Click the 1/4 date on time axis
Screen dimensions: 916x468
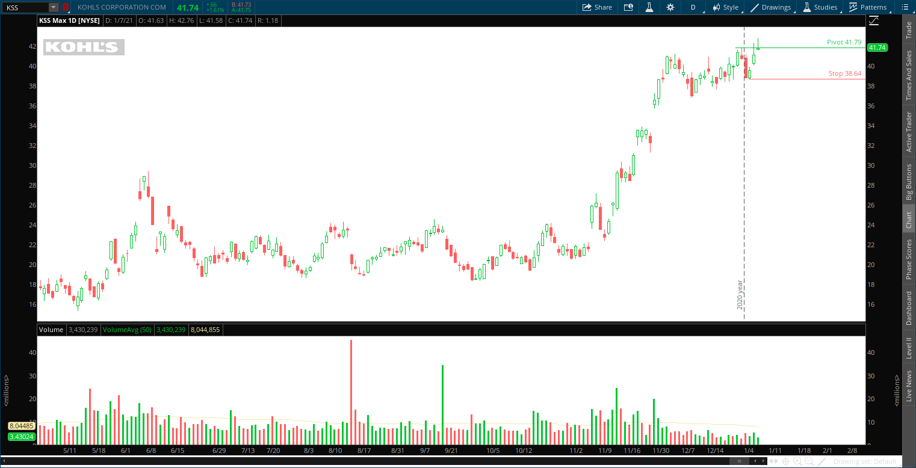point(749,450)
